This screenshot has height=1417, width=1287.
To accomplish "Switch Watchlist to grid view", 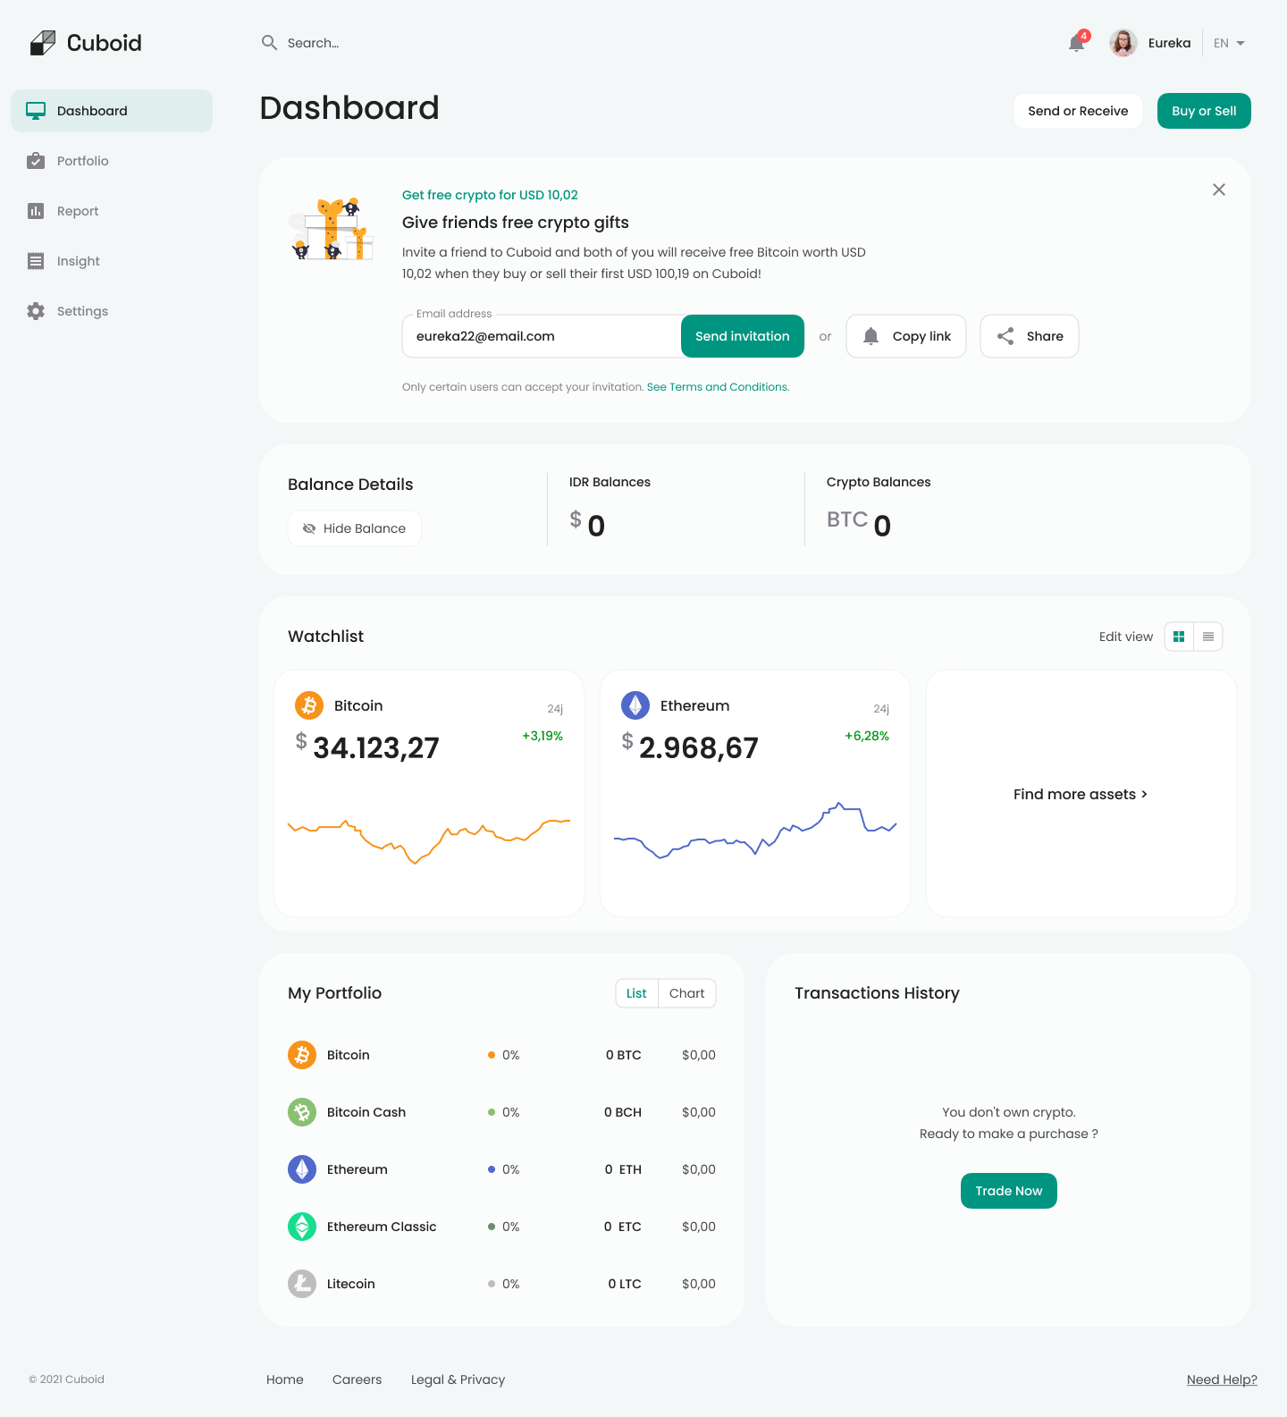I will (x=1179, y=637).
